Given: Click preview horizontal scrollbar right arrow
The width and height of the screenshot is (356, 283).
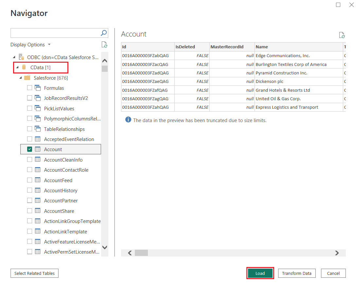Looking at the screenshot, I should [337, 253].
